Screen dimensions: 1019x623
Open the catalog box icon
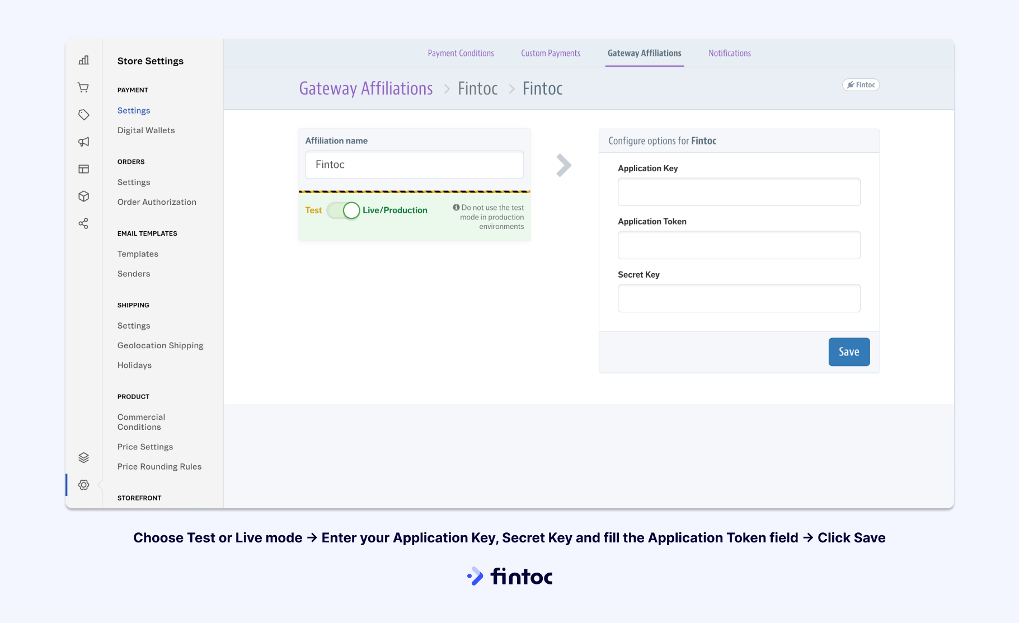84,196
